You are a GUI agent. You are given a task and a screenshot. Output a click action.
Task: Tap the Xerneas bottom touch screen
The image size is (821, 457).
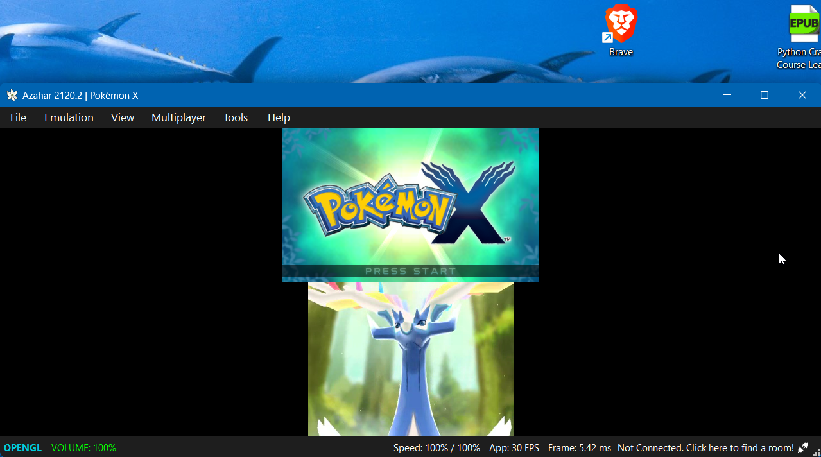click(x=411, y=359)
